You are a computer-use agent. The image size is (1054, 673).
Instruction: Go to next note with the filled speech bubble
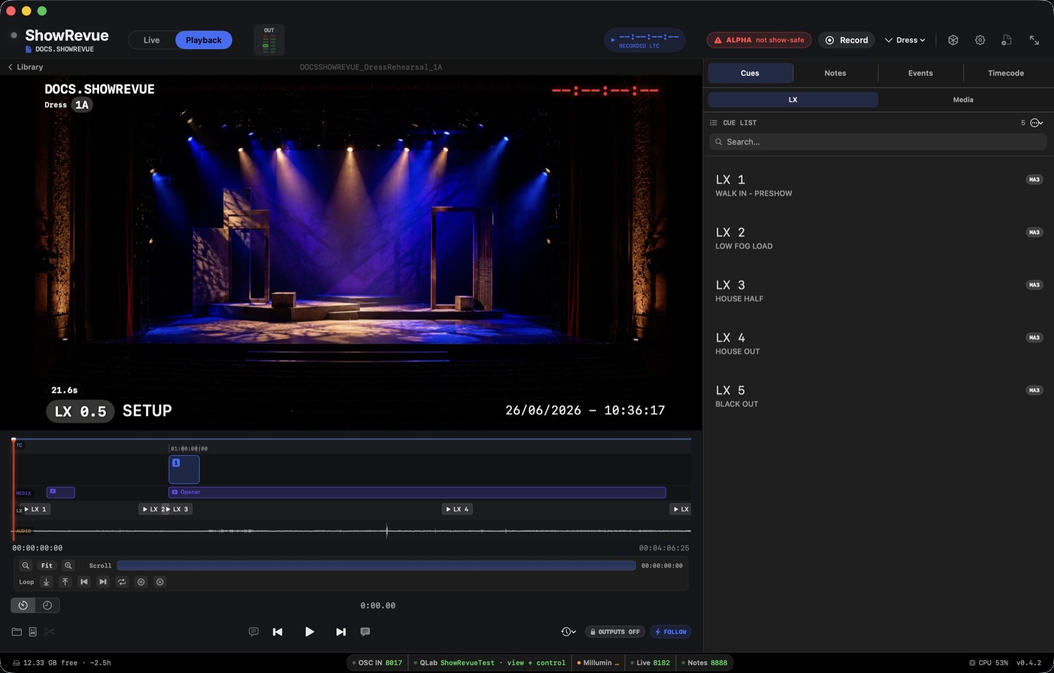tap(365, 631)
